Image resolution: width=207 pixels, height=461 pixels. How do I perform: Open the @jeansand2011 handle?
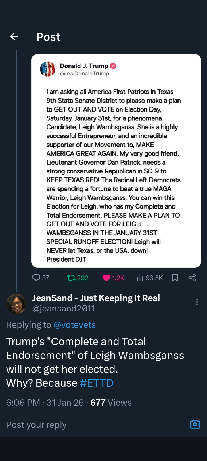(x=63, y=309)
